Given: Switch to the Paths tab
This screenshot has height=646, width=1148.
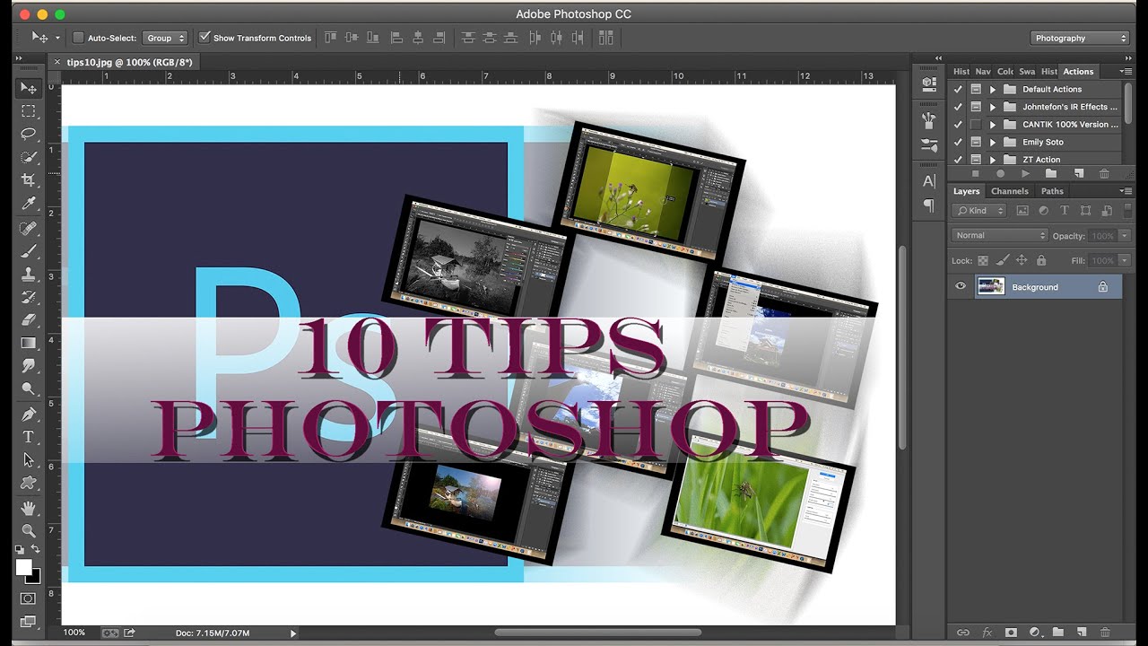Looking at the screenshot, I should (x=1052, y=191).
